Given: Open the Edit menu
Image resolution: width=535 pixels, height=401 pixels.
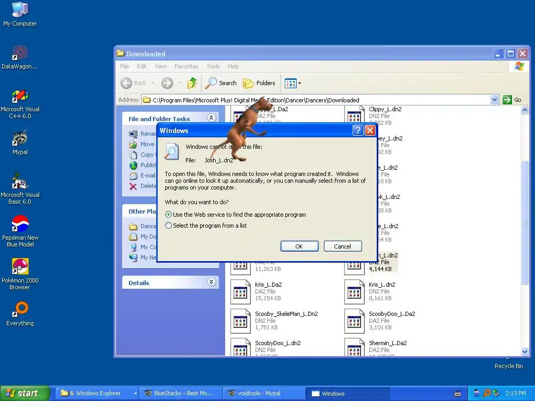Looking at the screenshot, I should [142, 66].
